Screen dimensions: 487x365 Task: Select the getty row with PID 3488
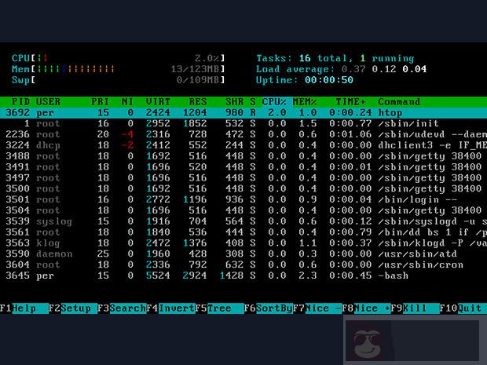click(x=243, y=156)
